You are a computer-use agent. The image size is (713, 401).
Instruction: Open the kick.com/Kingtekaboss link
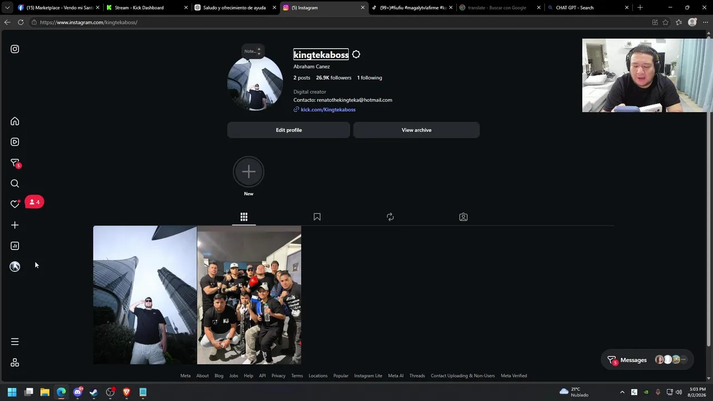point(328,110)
